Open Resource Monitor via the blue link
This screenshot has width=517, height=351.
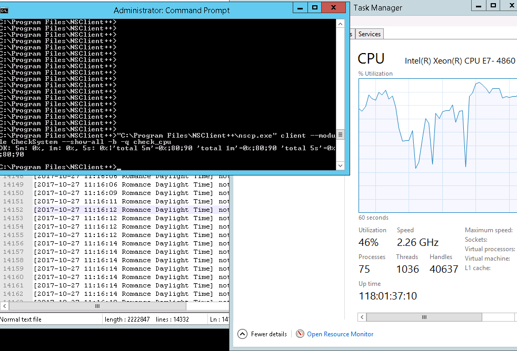pos(340,334)
